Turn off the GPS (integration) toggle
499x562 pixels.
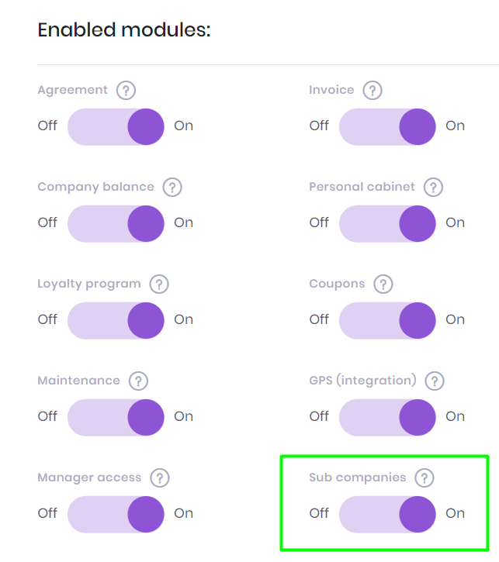[387, 417]
